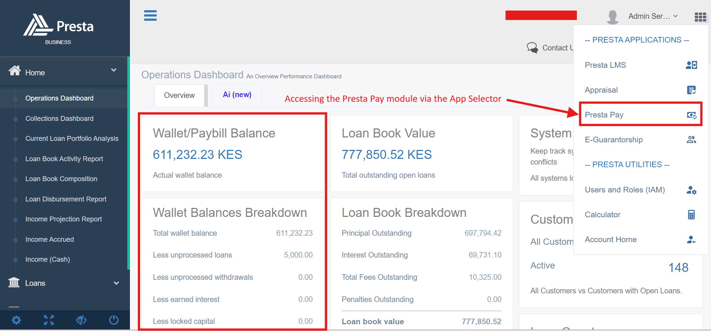Click the Loan book value total 777,850.52

482,322
